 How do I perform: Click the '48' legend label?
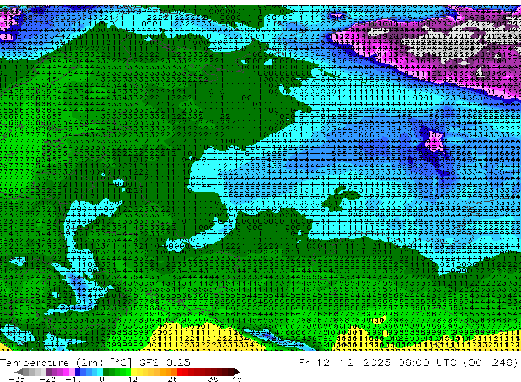point(237,379)
